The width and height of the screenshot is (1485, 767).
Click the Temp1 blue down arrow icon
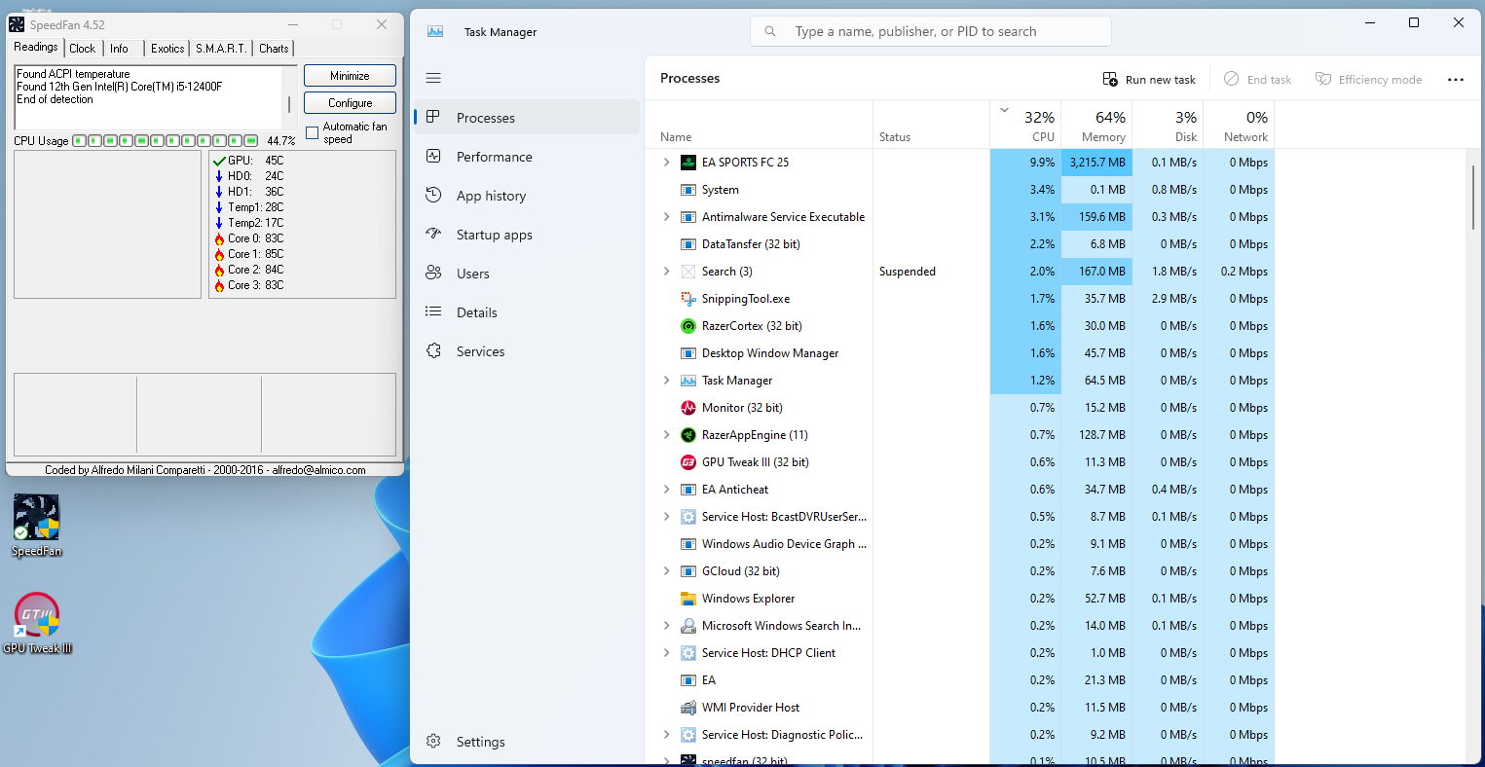pyautogui.click(x=219, y=207)
